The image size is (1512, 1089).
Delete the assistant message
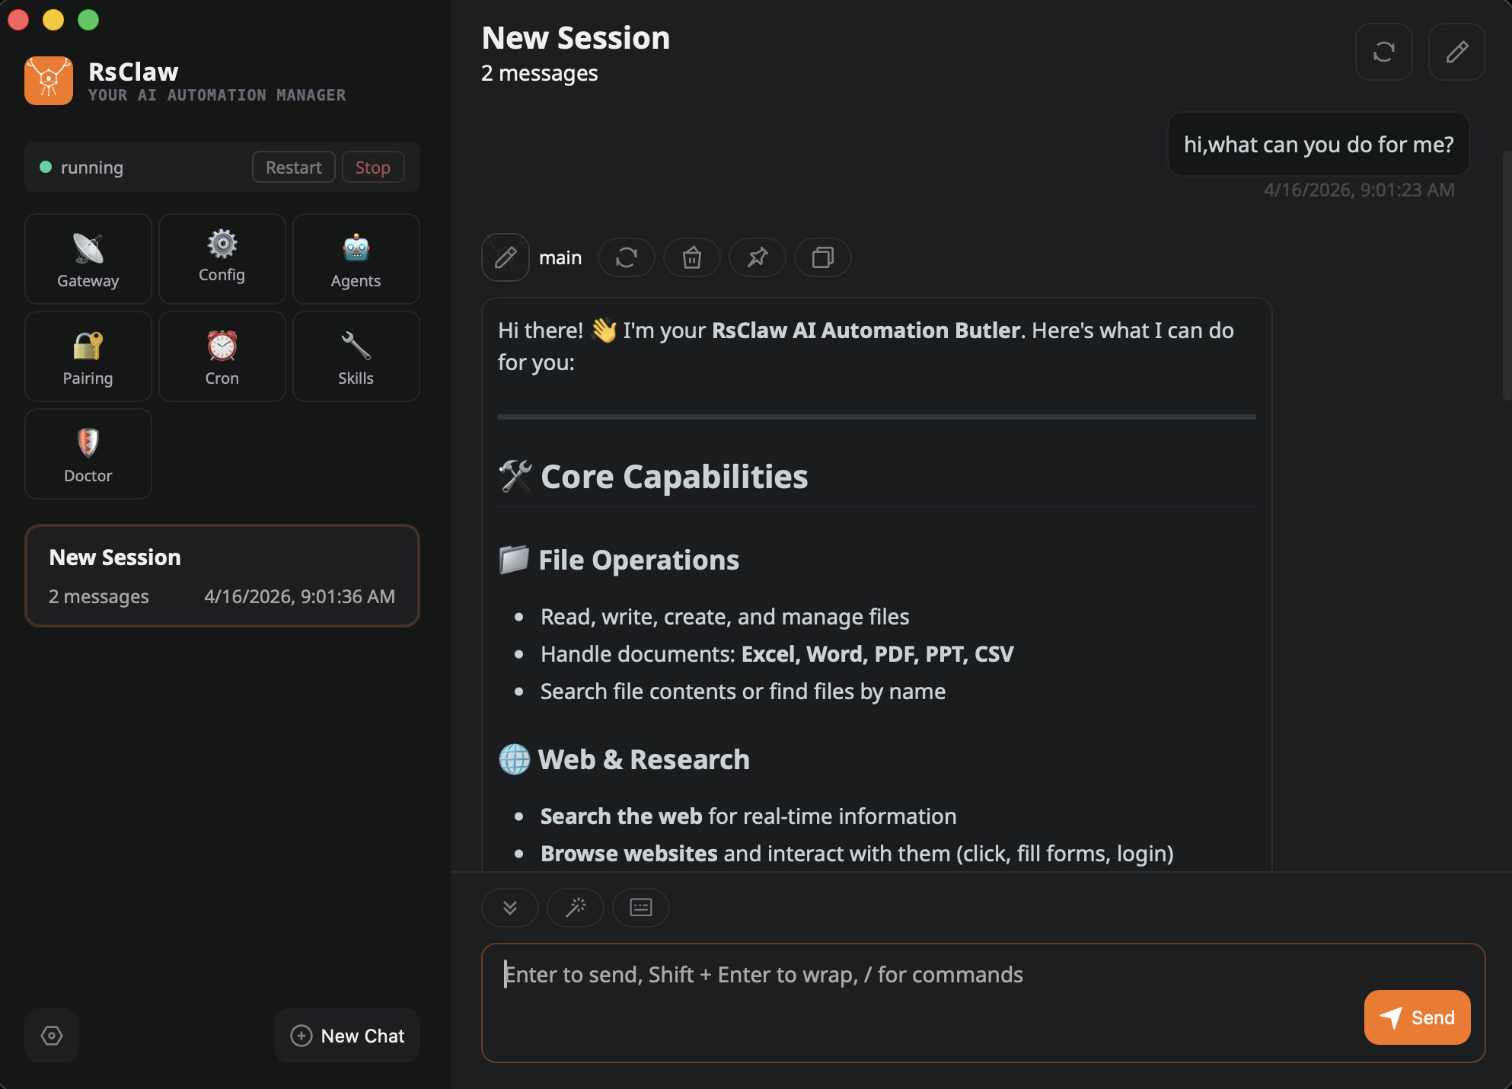pyautogui.click(x=691, y=257)
